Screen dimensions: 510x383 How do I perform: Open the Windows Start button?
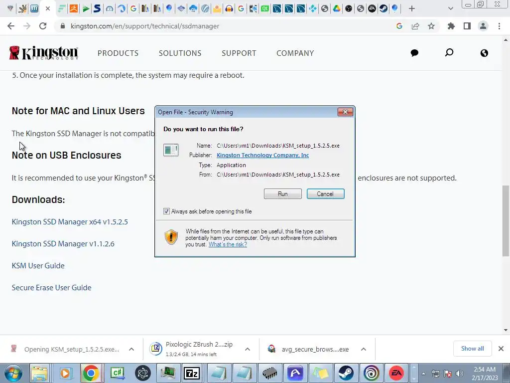(13, 373)
